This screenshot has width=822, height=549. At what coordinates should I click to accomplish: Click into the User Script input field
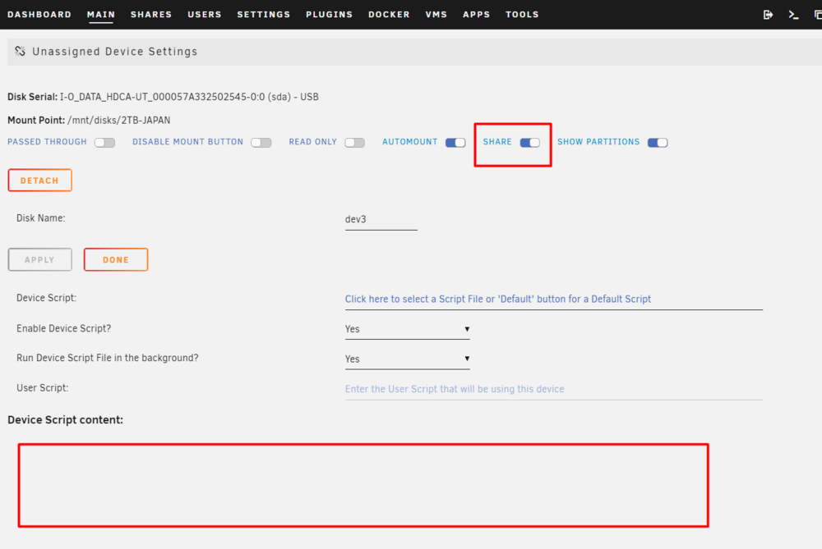[553, 389]
